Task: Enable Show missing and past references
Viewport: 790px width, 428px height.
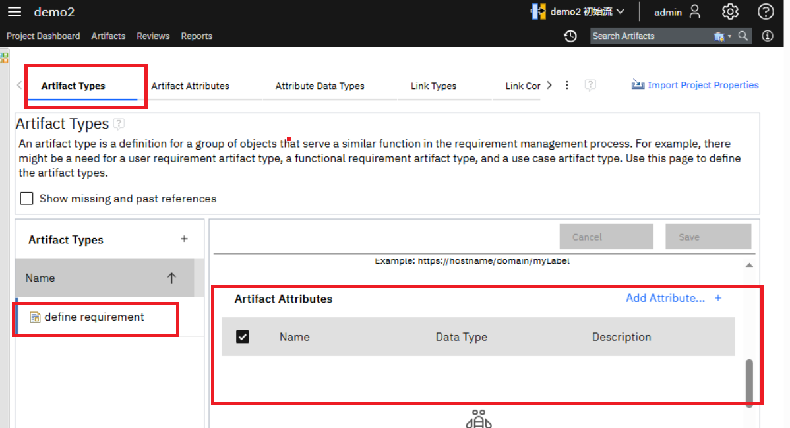Action: pyautogui.click(x=26, y=199)
